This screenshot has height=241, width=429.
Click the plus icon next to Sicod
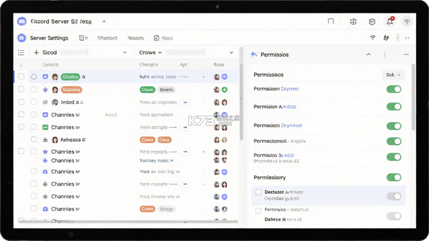click(36, 52)
